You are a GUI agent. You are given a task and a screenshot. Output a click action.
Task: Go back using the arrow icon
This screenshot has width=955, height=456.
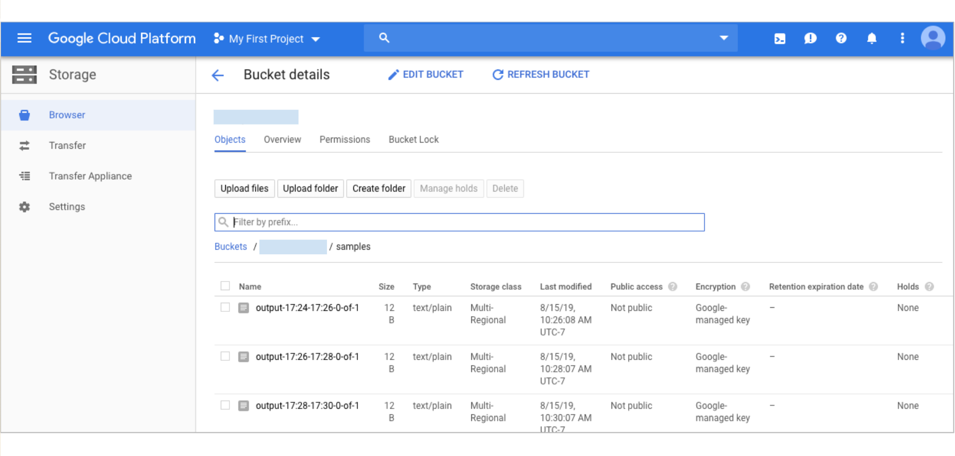click(218, 75)
